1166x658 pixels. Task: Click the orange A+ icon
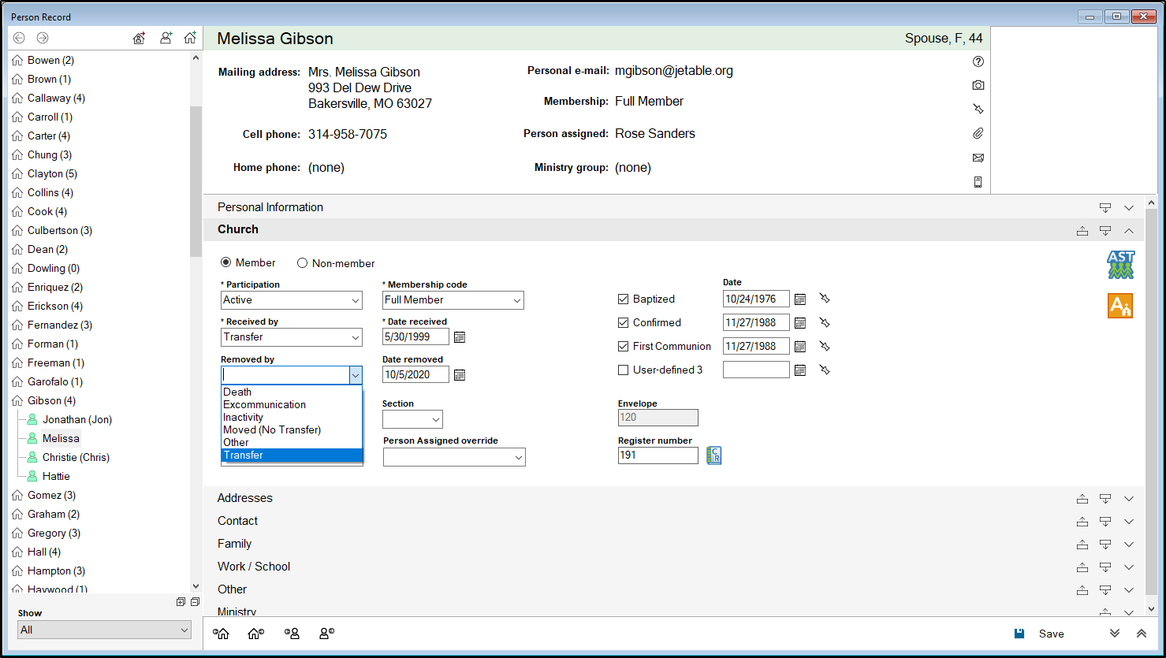(x=1119, y=306)
